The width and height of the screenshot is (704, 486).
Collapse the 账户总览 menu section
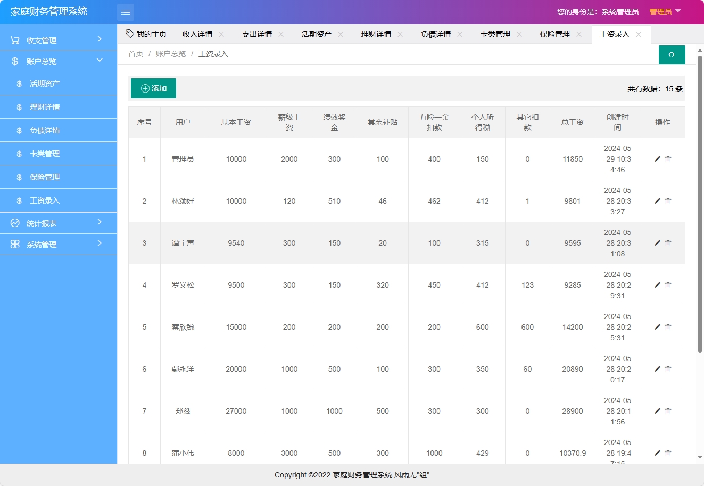pos(59,61)
